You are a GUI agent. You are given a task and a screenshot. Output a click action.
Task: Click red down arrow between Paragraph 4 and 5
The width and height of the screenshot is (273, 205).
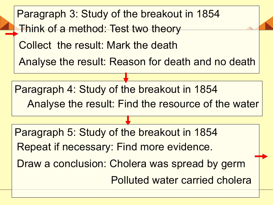(x=128, y=120)
